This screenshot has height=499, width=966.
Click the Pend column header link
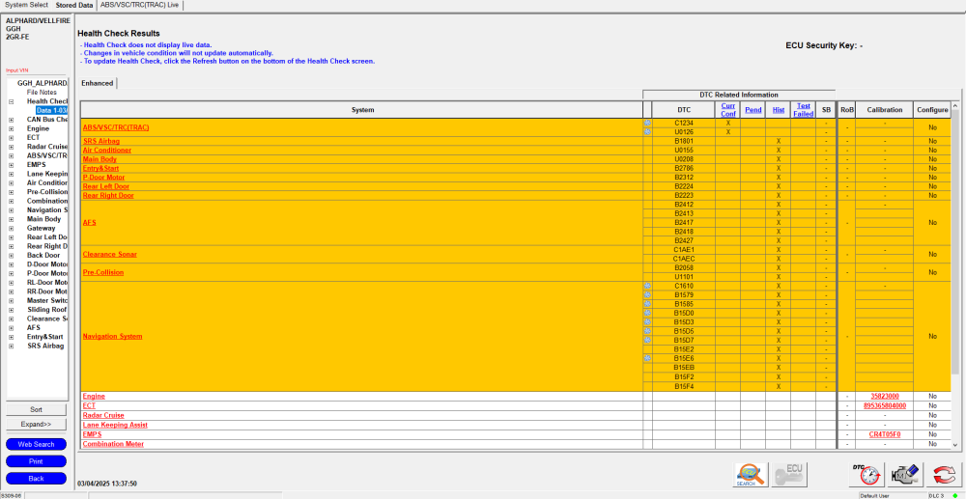pos(753,110)
